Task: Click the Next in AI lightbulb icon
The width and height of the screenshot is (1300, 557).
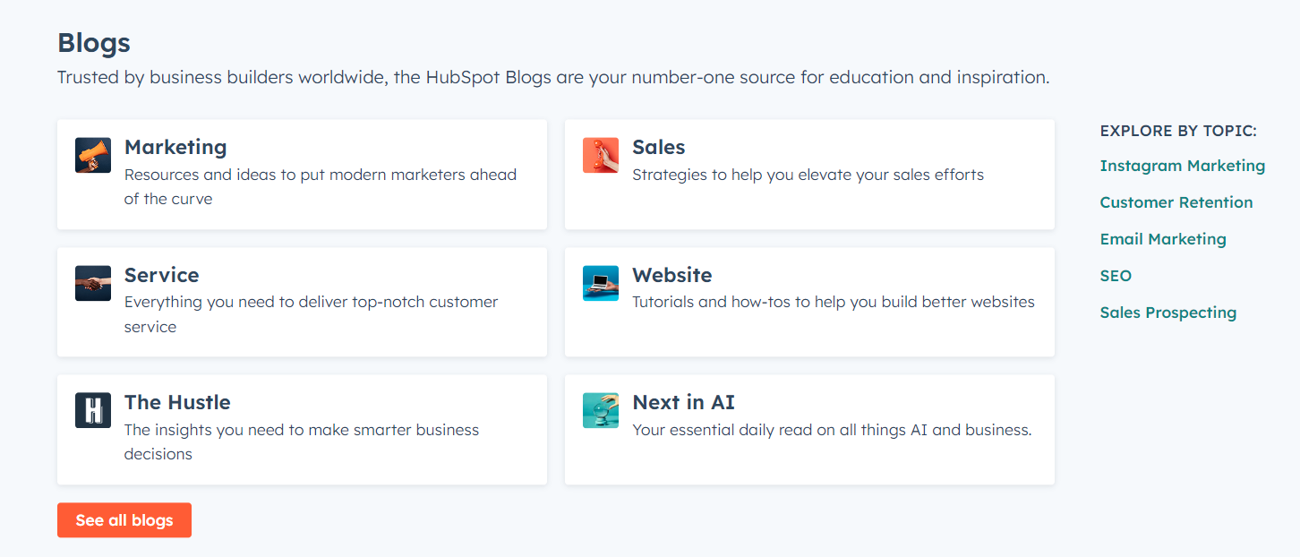Action: click(600, 409)
